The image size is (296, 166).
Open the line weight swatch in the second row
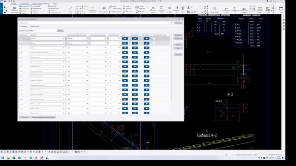tap(147, 43)
